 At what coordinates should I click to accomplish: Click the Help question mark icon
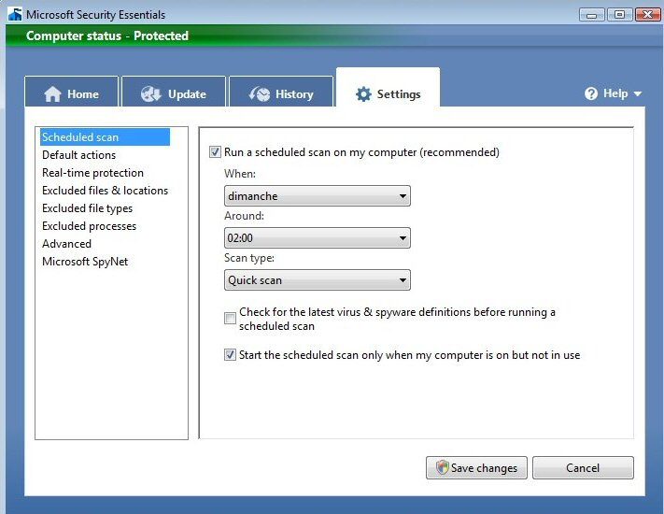591,93
